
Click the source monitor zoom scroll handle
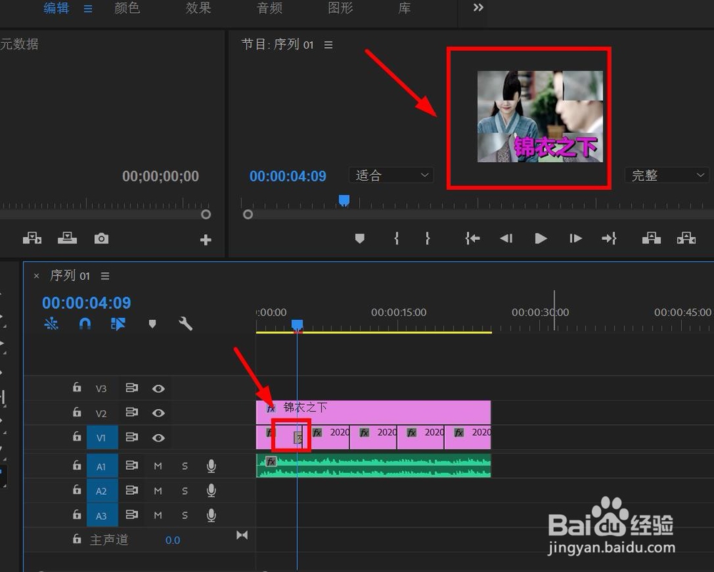pyautogui.click(x=206, y=214)
